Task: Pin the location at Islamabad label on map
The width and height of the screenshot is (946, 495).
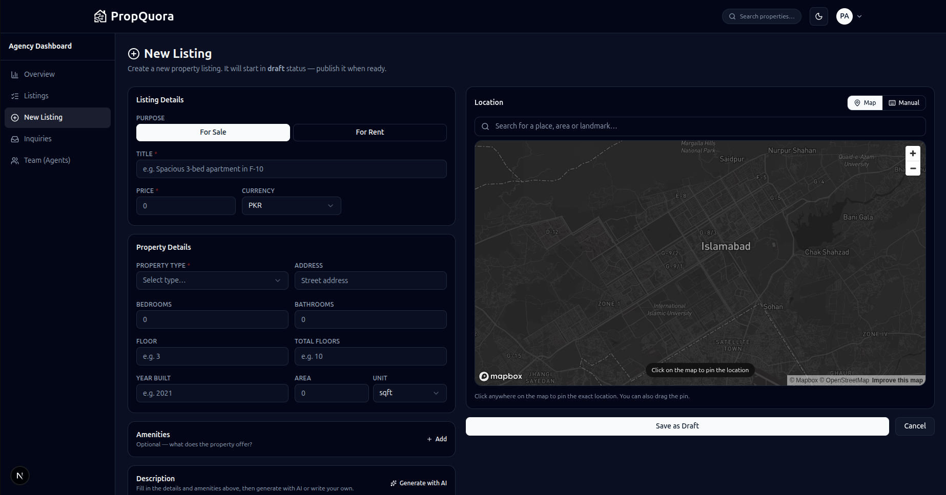Action: coord(726,247)
